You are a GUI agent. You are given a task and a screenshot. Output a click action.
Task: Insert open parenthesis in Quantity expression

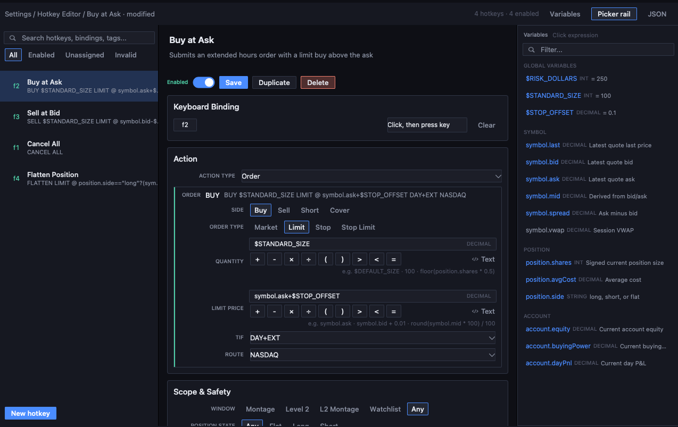point(326,259)
